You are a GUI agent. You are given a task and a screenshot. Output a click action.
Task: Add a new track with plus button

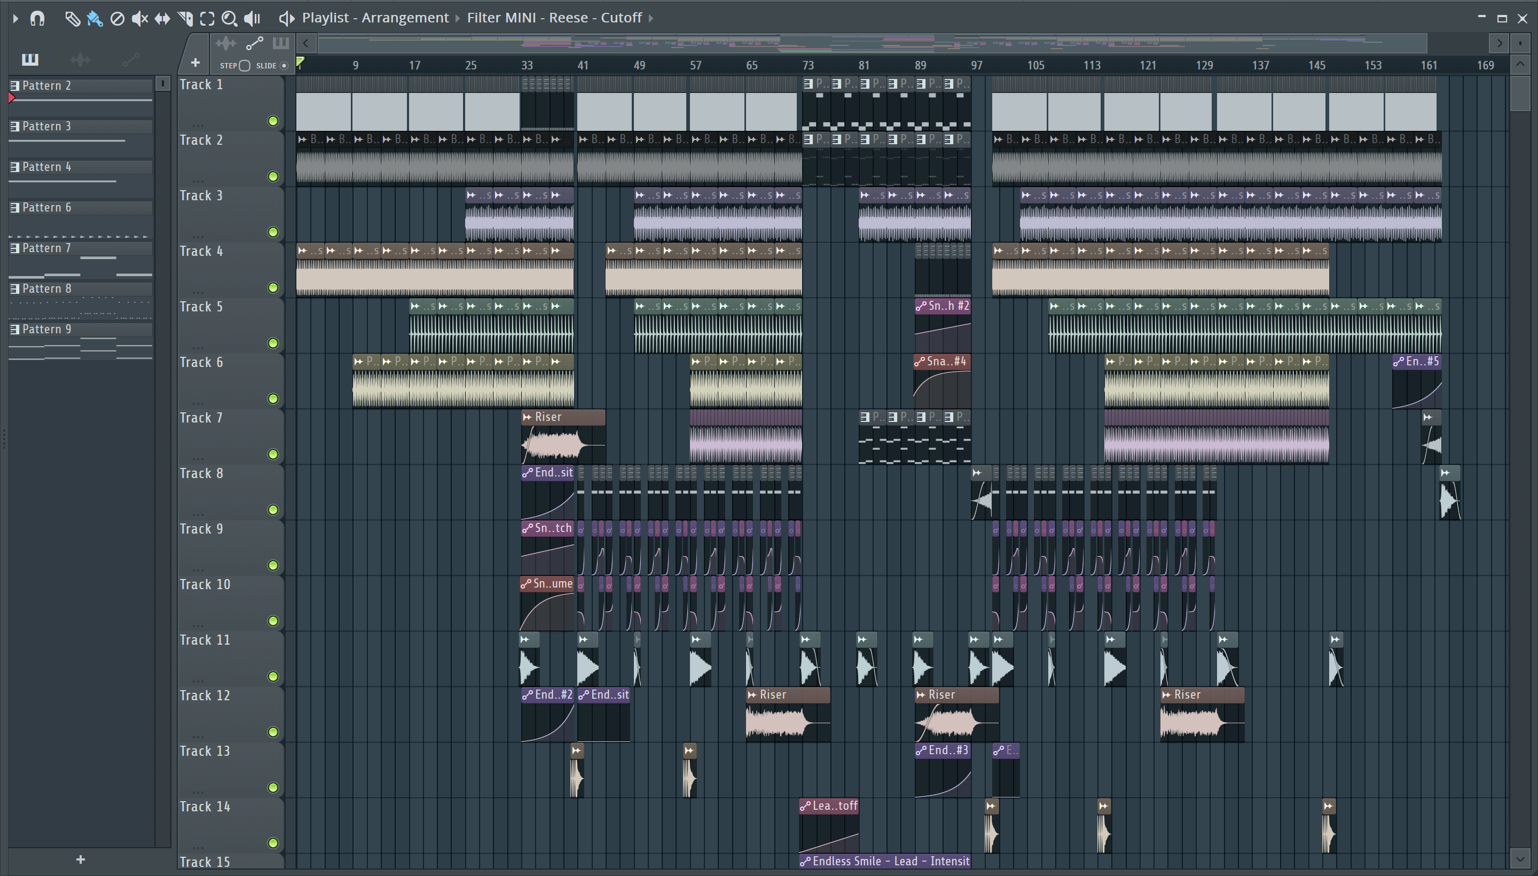pos(195,62)
